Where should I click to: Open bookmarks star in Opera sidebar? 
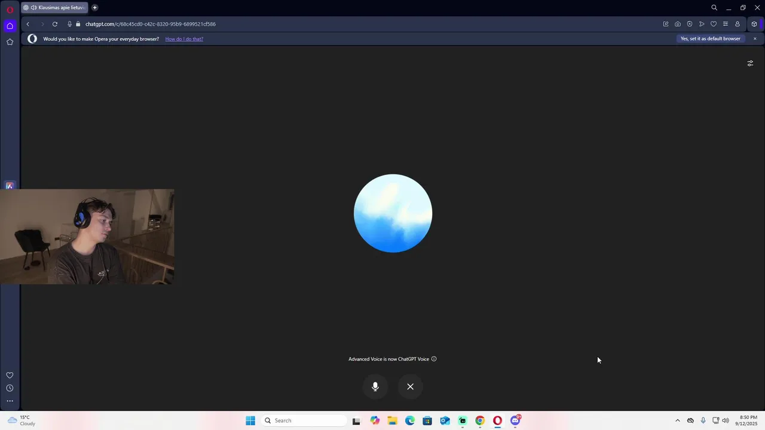[10, 42]
